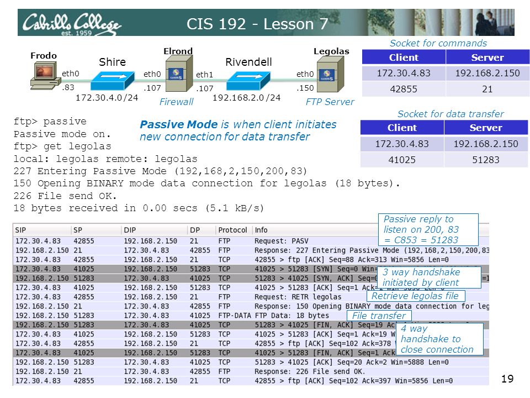Click 'Socket for commands' table caption
This screenshot has height=398, width=530.
[x=438, y=43]
